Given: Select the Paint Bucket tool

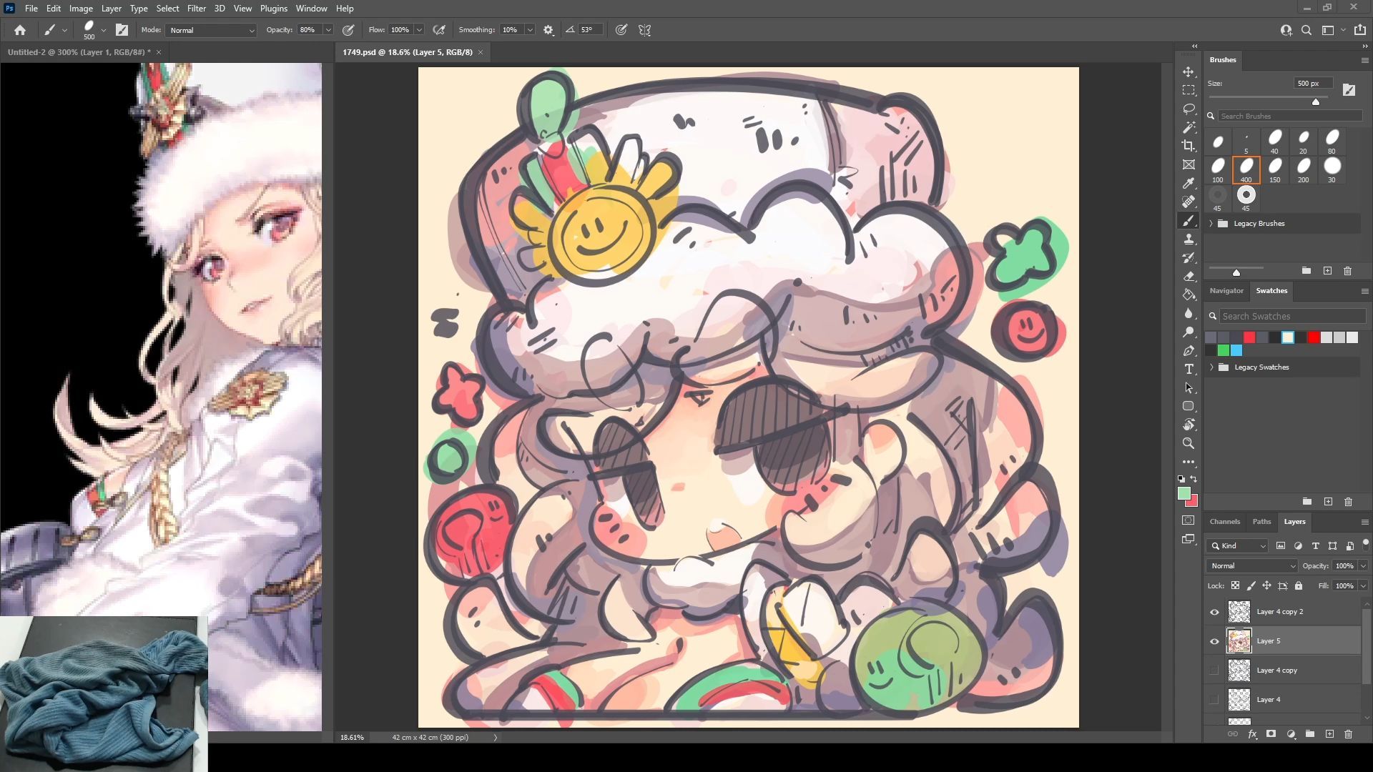Looking at the screenshot, I should (x=1189, y=295).
